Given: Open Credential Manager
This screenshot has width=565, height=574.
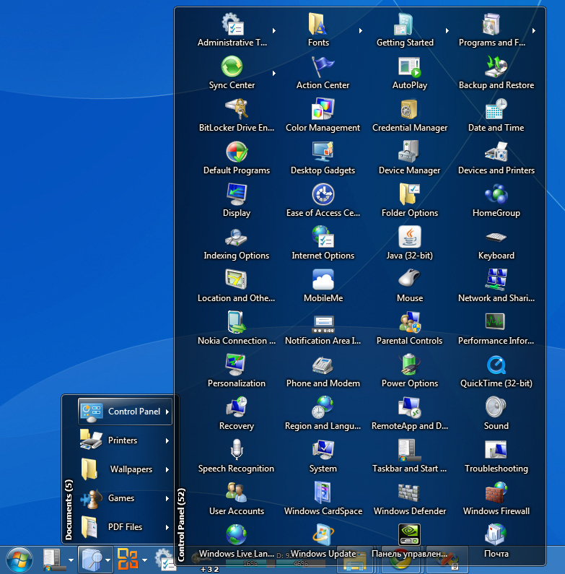Looking at the screenshot, I should point(409,116).
